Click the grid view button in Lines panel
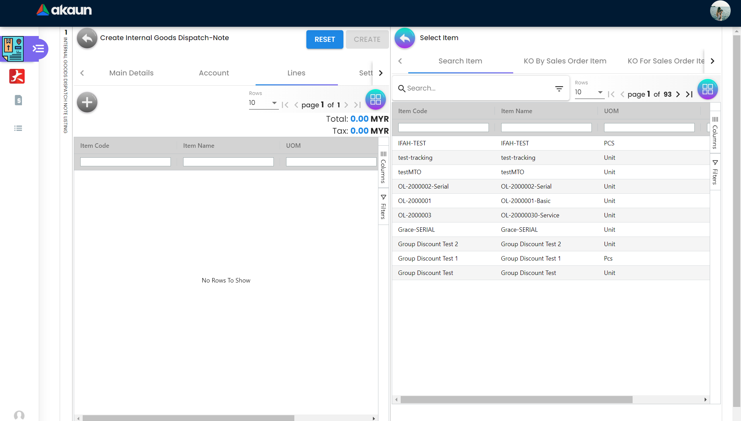Viewport: 741px width, 421px height. [375, 100]
